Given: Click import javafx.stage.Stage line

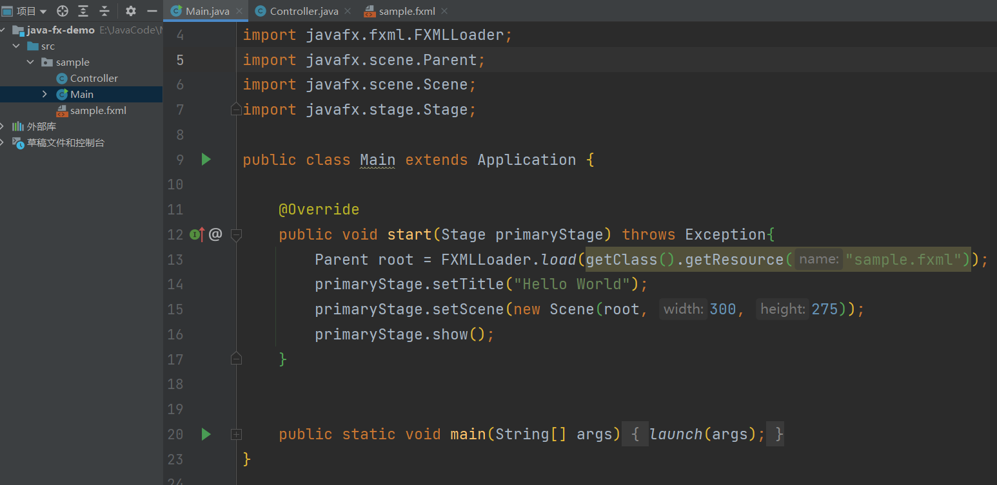Looking at the screenshot, I should click(x=360, y=109).
